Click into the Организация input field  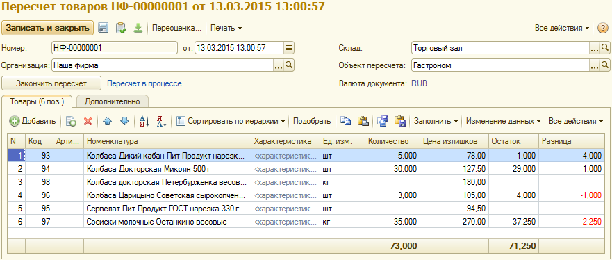(163, 65)
